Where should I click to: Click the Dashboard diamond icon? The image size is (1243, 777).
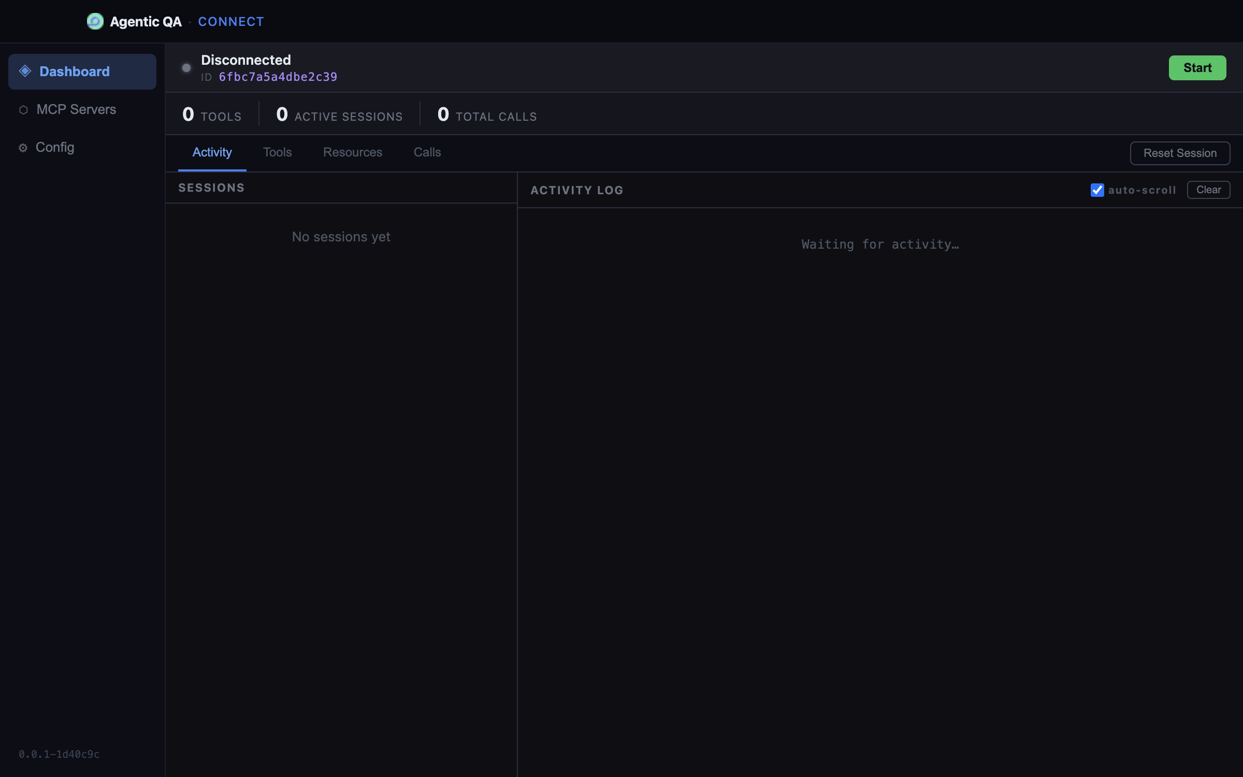point(25,71)
